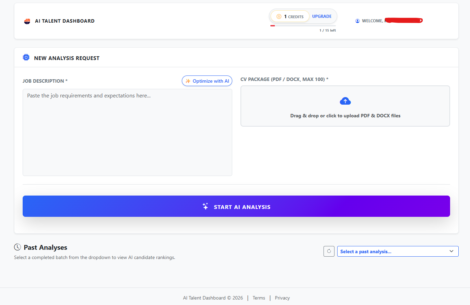470x305 pixels.
Task: Click inside the Job Description text area
Action: pos(127,132)
